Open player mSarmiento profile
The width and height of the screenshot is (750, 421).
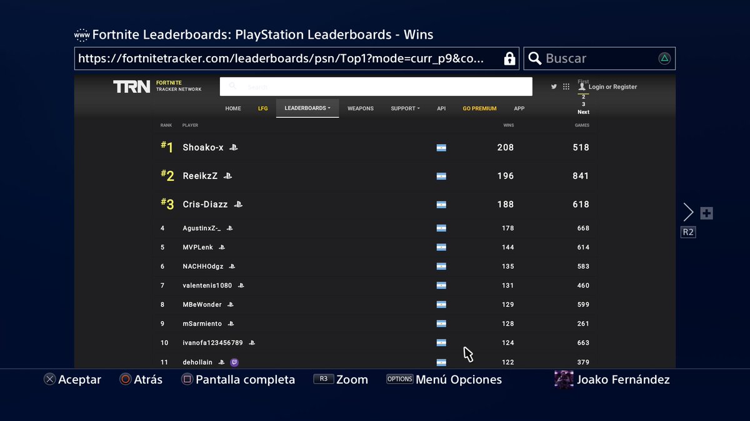202,324
